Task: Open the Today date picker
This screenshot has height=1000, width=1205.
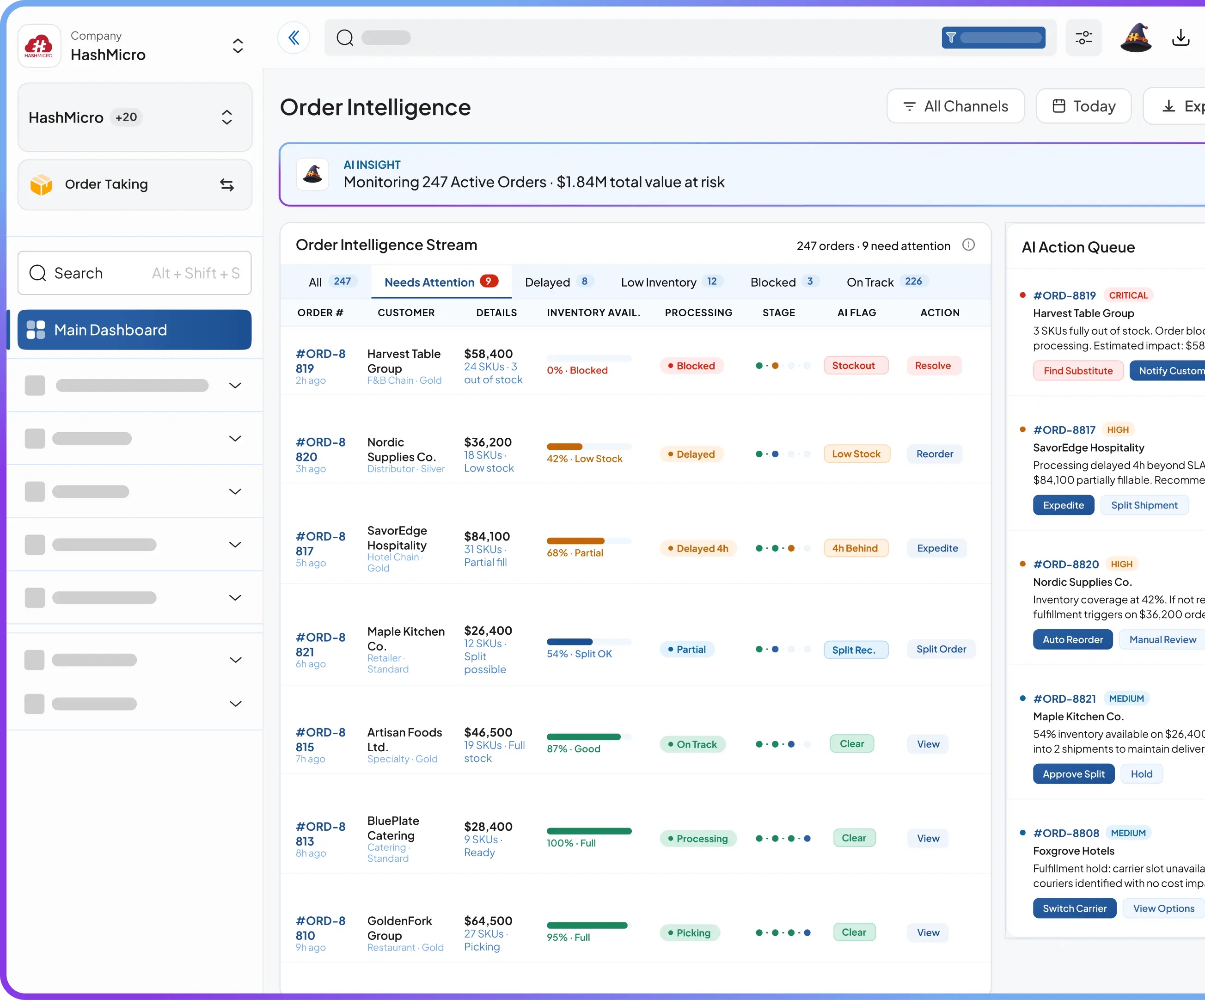Action: coord(1083,106)
